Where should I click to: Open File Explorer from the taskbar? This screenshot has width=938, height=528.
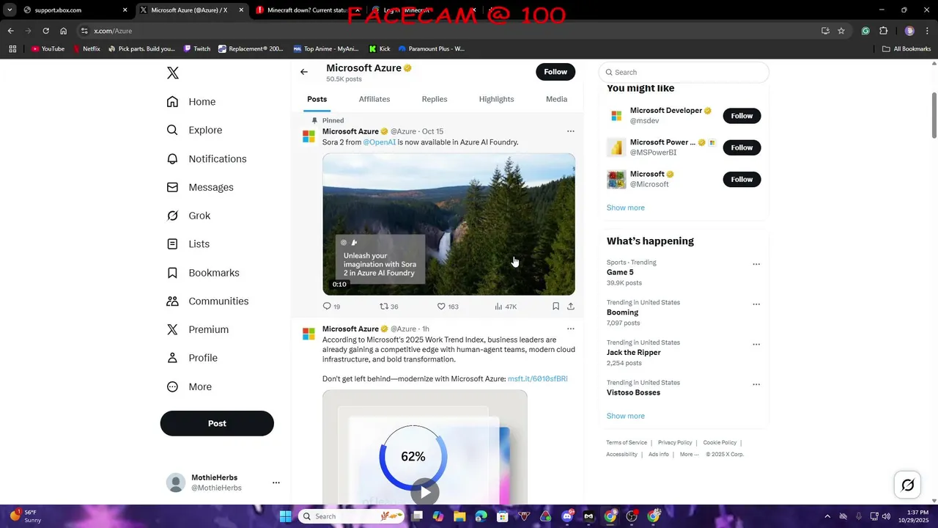click(x=459, y=516)
